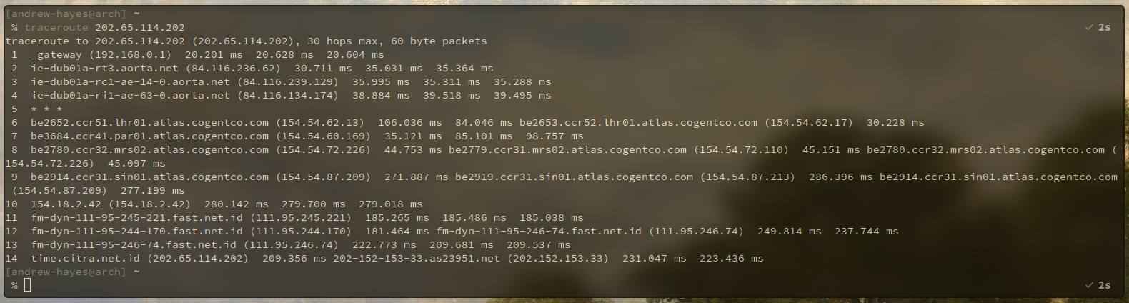
Task: Click the empty prompt cursor block
Action: [28, 285]
